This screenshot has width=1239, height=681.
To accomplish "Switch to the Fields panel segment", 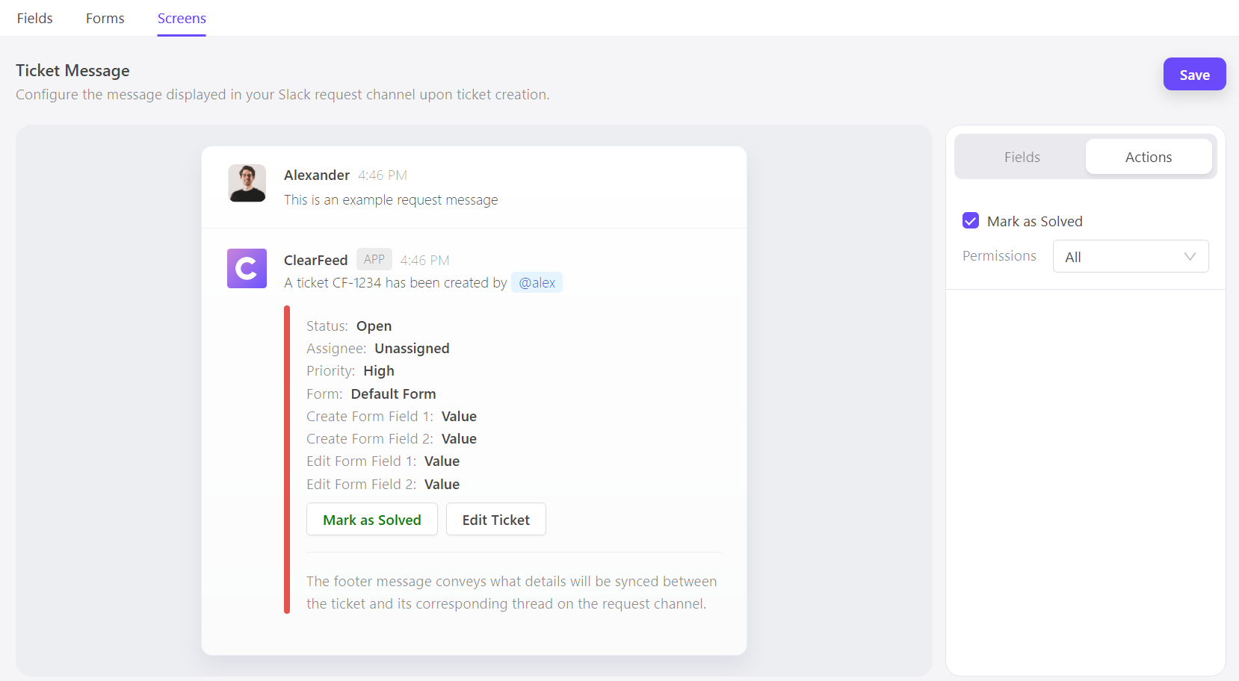I will point(1022,158).
